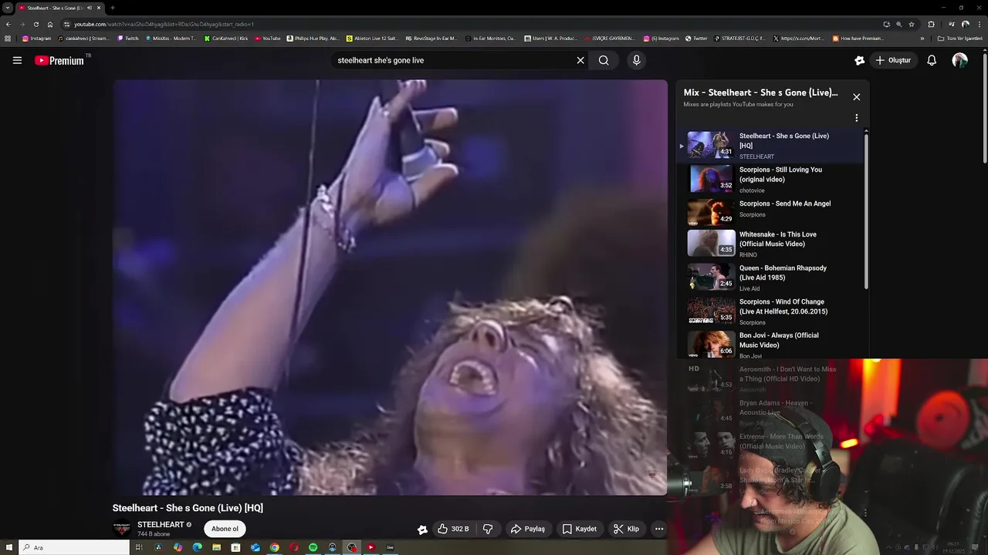Open the STEELHEART channel name link
Screen dimensions: 988x555
[x=161, y=524]
